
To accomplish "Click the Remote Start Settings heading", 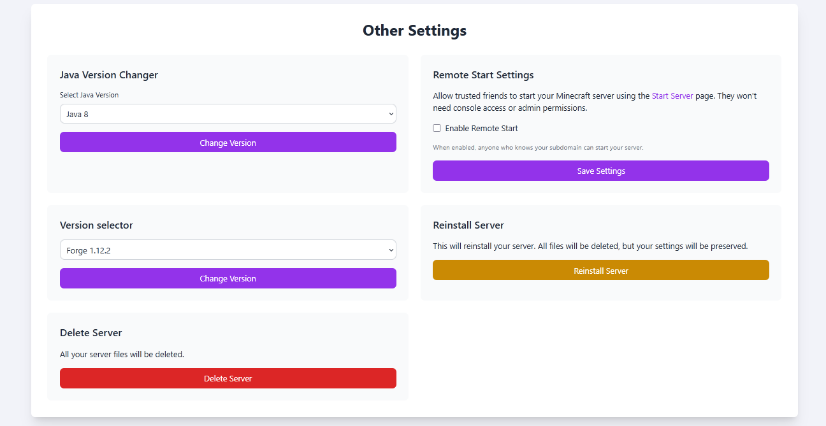I will [x=483, y=75].
